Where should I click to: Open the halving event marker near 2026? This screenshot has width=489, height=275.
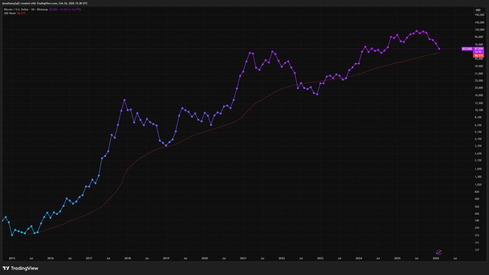coord(439,253)
